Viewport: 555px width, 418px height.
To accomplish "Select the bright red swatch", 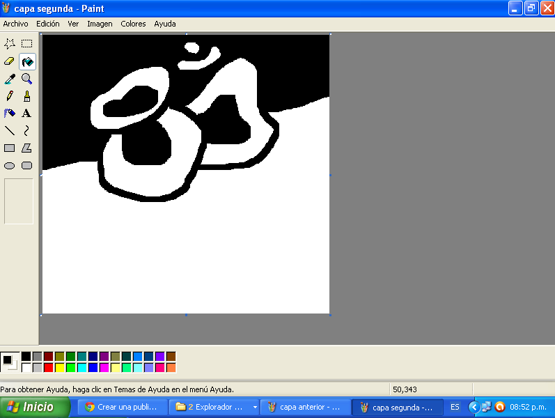I will pos(49,368).
